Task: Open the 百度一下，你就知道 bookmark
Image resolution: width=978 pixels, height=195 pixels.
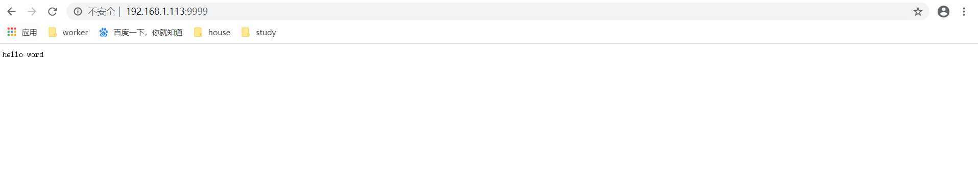Action: (x=148, y=32)
